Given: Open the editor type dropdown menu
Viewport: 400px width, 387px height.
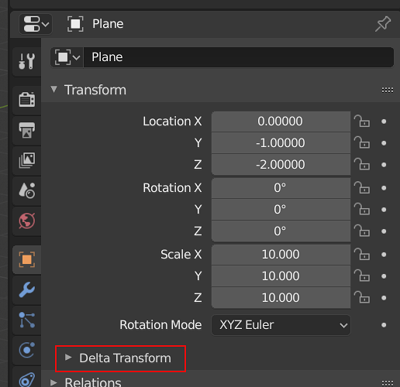Looking at the screenshot, I should 36,24.
